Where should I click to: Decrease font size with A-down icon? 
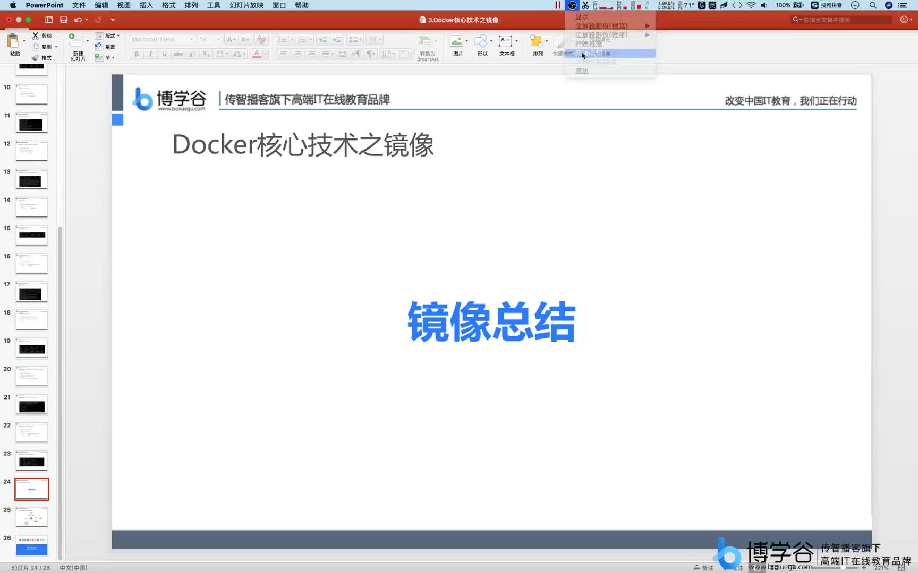tap(244, 40)
